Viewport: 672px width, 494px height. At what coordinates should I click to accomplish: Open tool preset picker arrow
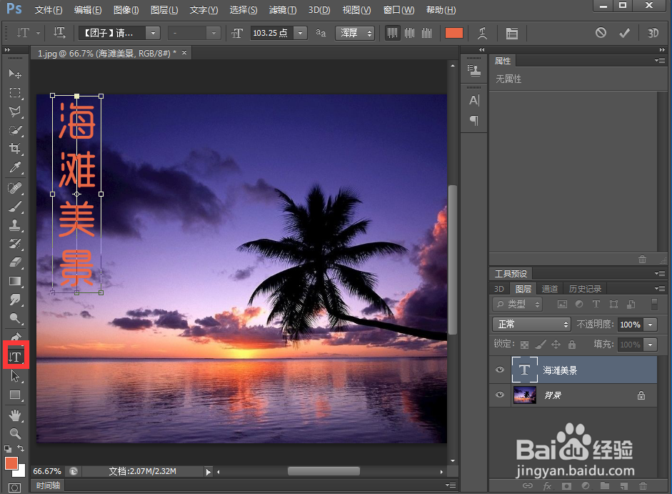coord(38,33)
